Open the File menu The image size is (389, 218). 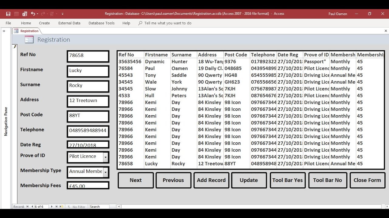coord(8,23)
